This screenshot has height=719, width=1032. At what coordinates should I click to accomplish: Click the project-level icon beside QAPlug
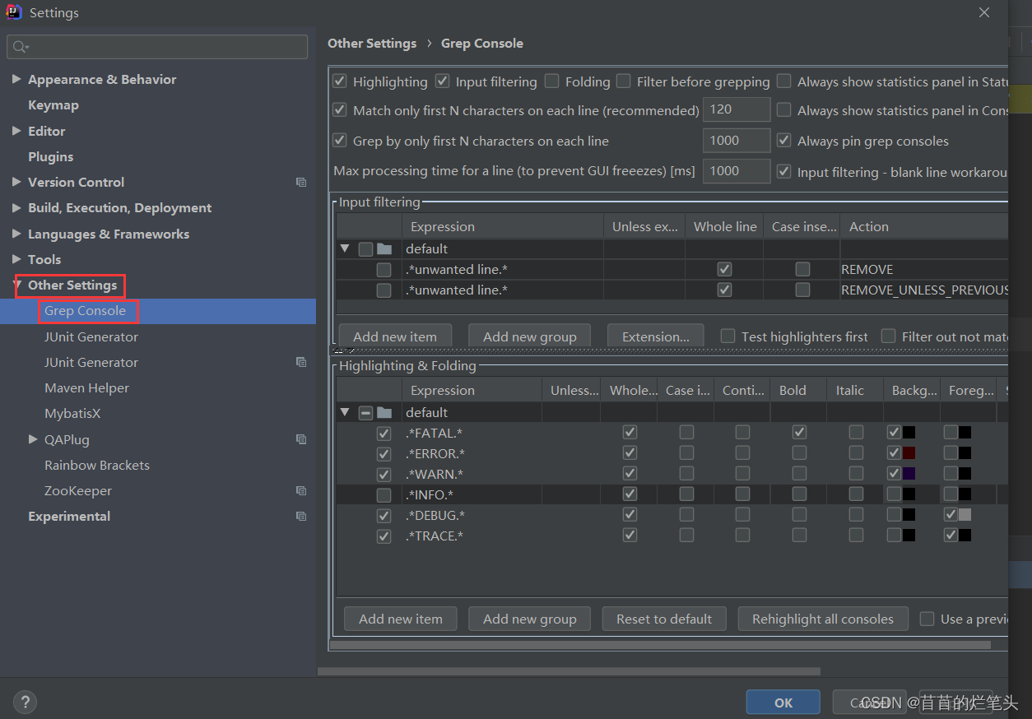coord(301,439)
